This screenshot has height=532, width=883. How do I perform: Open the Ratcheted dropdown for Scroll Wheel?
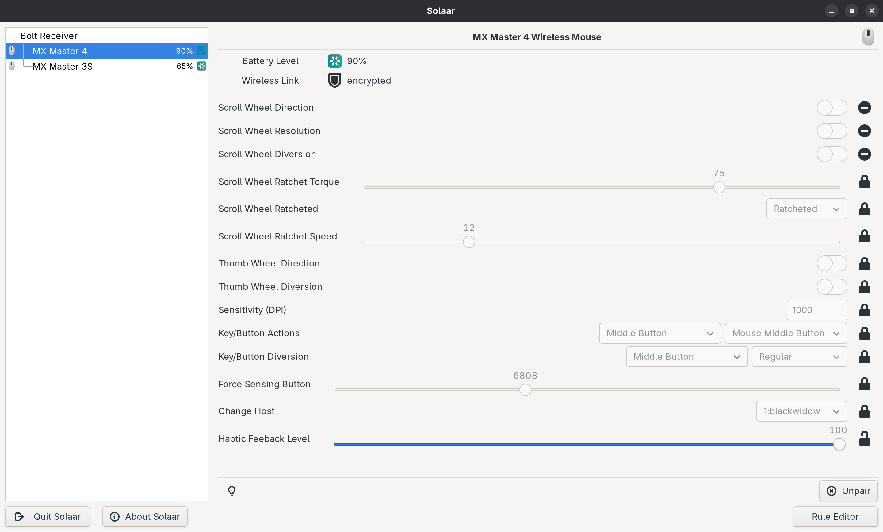806,209
